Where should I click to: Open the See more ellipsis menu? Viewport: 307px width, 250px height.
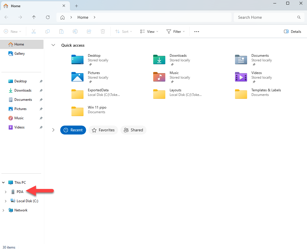click(x=197, y=31)
